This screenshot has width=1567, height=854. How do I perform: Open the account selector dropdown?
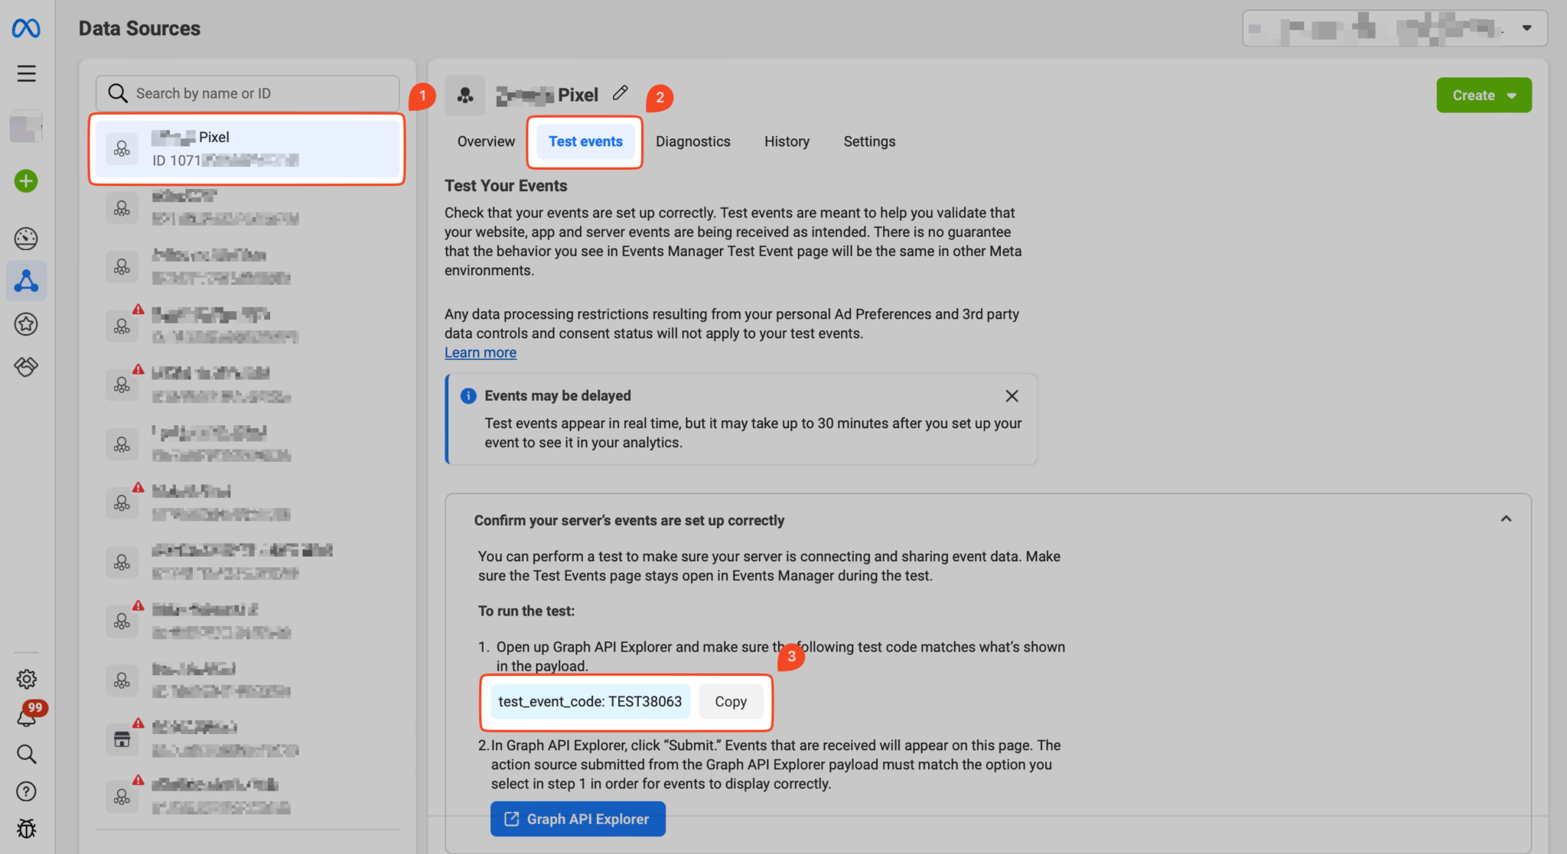tap(1395, 28)
